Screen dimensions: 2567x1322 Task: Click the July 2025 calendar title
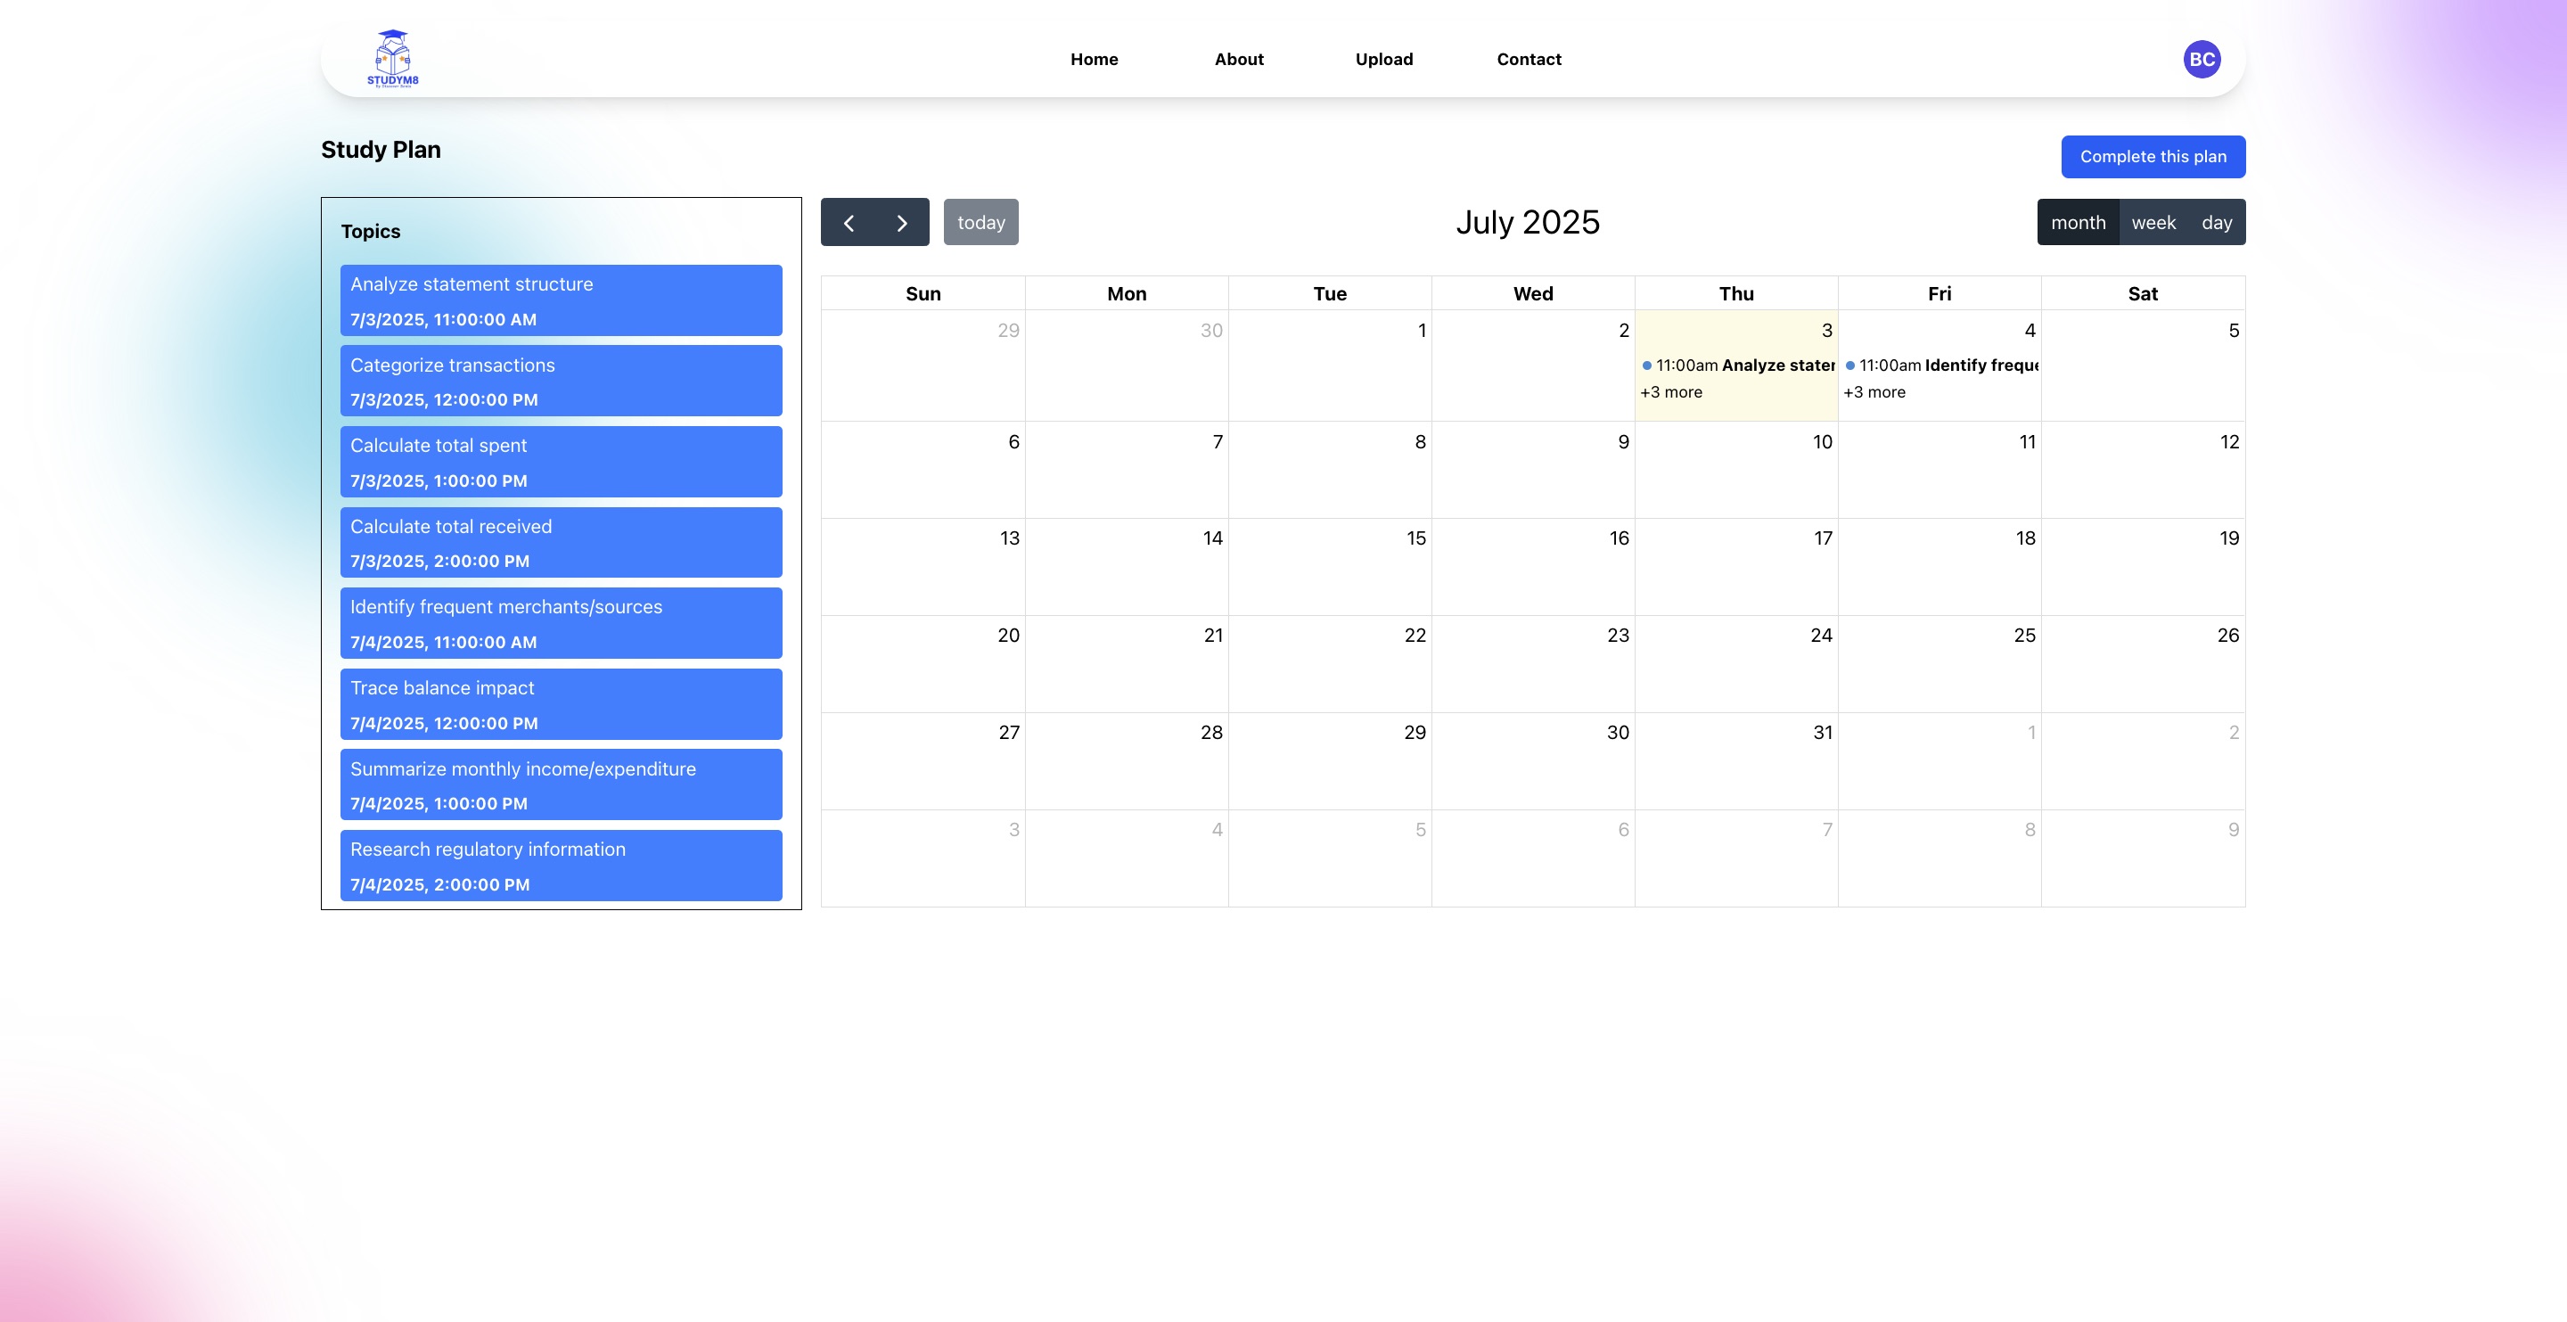[x=1528, y=221]
